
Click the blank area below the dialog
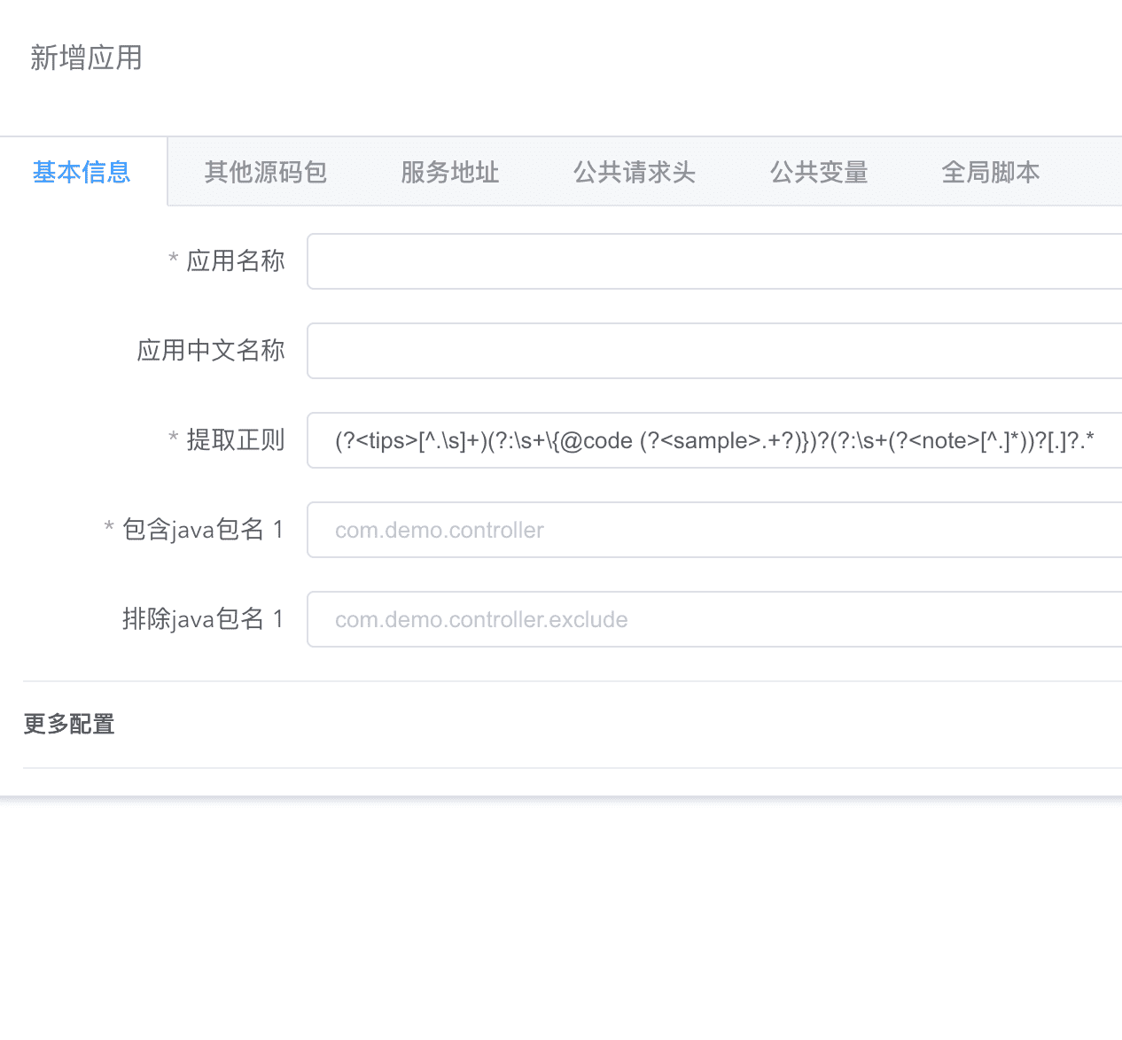(561, 921)
